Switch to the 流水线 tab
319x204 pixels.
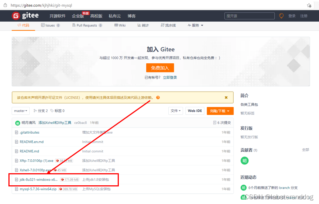[x=168, y=25]
